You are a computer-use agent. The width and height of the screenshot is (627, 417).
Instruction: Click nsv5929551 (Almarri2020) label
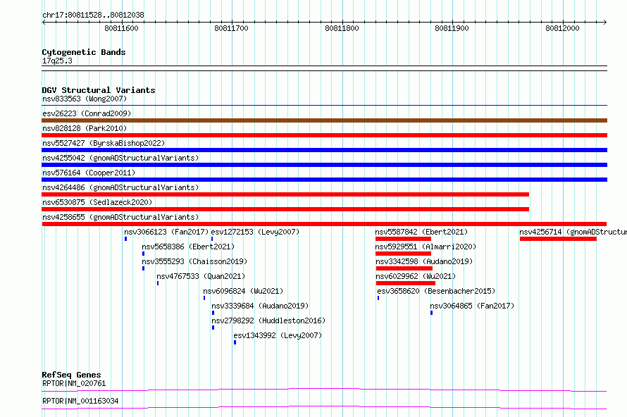tap(426, 247)
